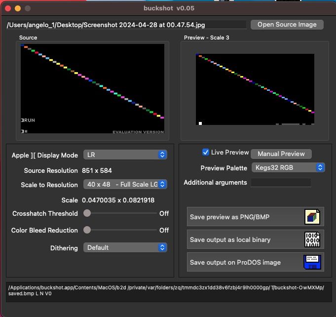The width and height of the screenshot is (336, 317).
Task: Click the scale value 0.0470035 x 0.0821918
Action: coord(118,200)
